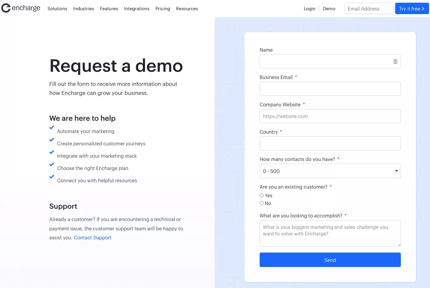Open the Features menu

coord(109,9)
